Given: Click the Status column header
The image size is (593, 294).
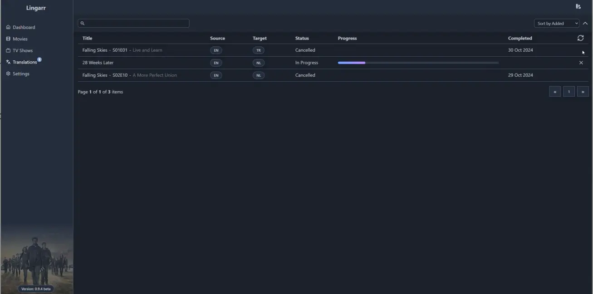Looking at the screenshot, I should (x=302, y=38).
